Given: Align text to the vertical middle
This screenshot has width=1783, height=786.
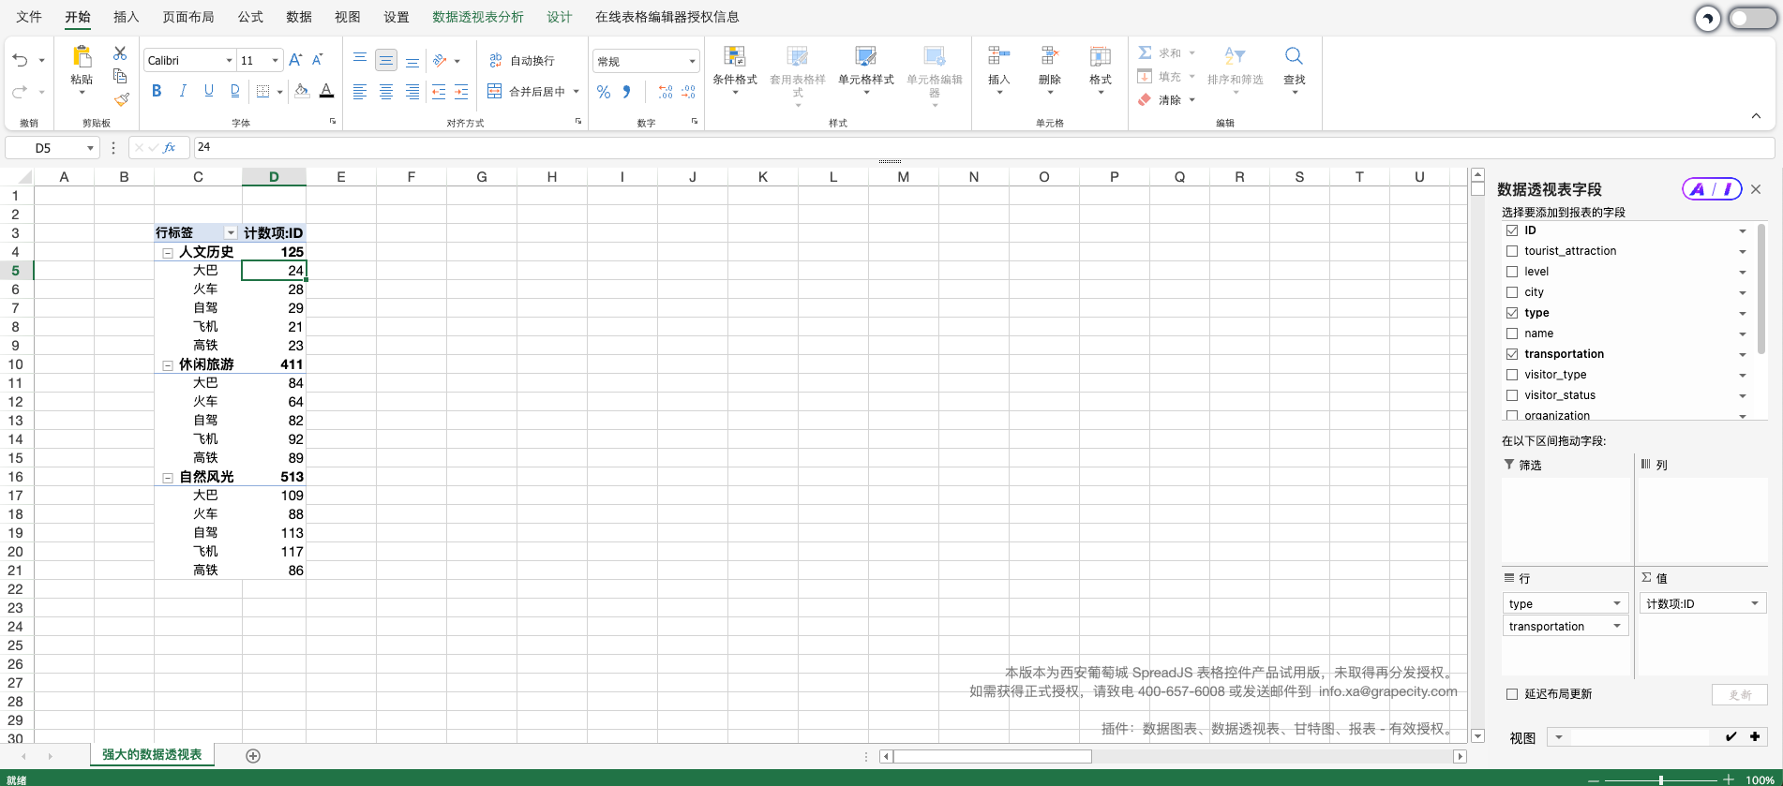Looking at the screenshot, I should [386, 60].
